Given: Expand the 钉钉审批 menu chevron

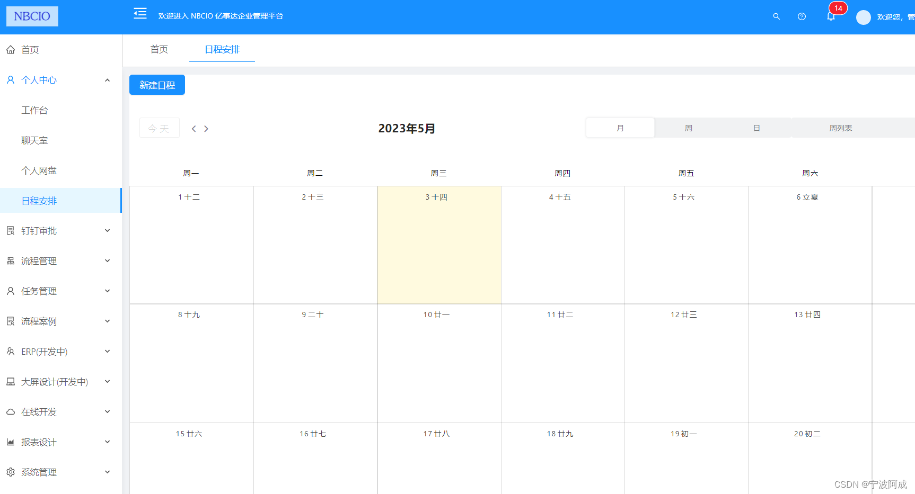Looking at the screenshot, I should pyautogui.click(x=108, y=231).
